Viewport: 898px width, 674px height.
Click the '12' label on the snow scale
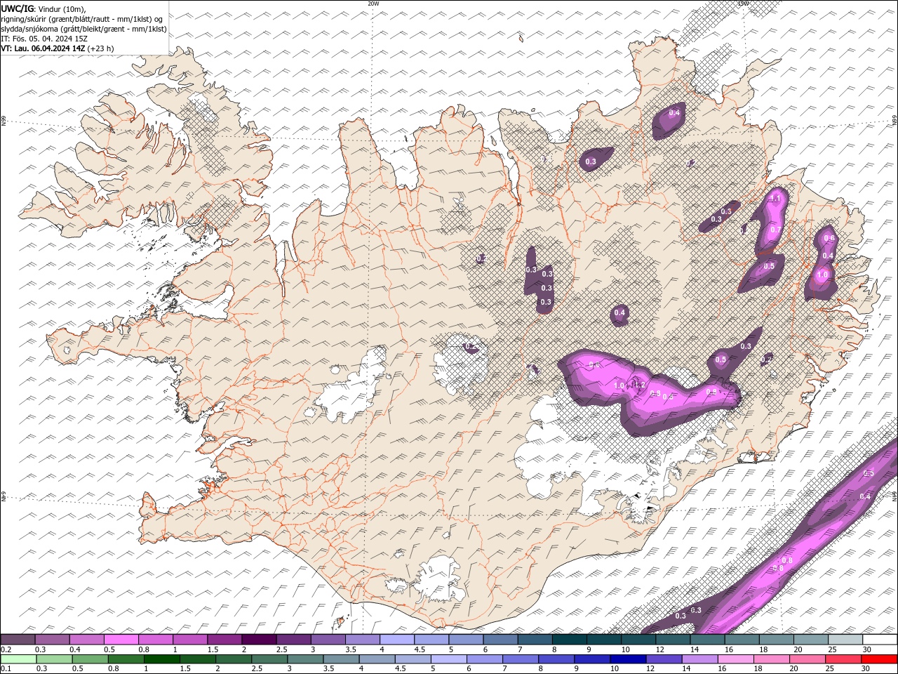659,649
